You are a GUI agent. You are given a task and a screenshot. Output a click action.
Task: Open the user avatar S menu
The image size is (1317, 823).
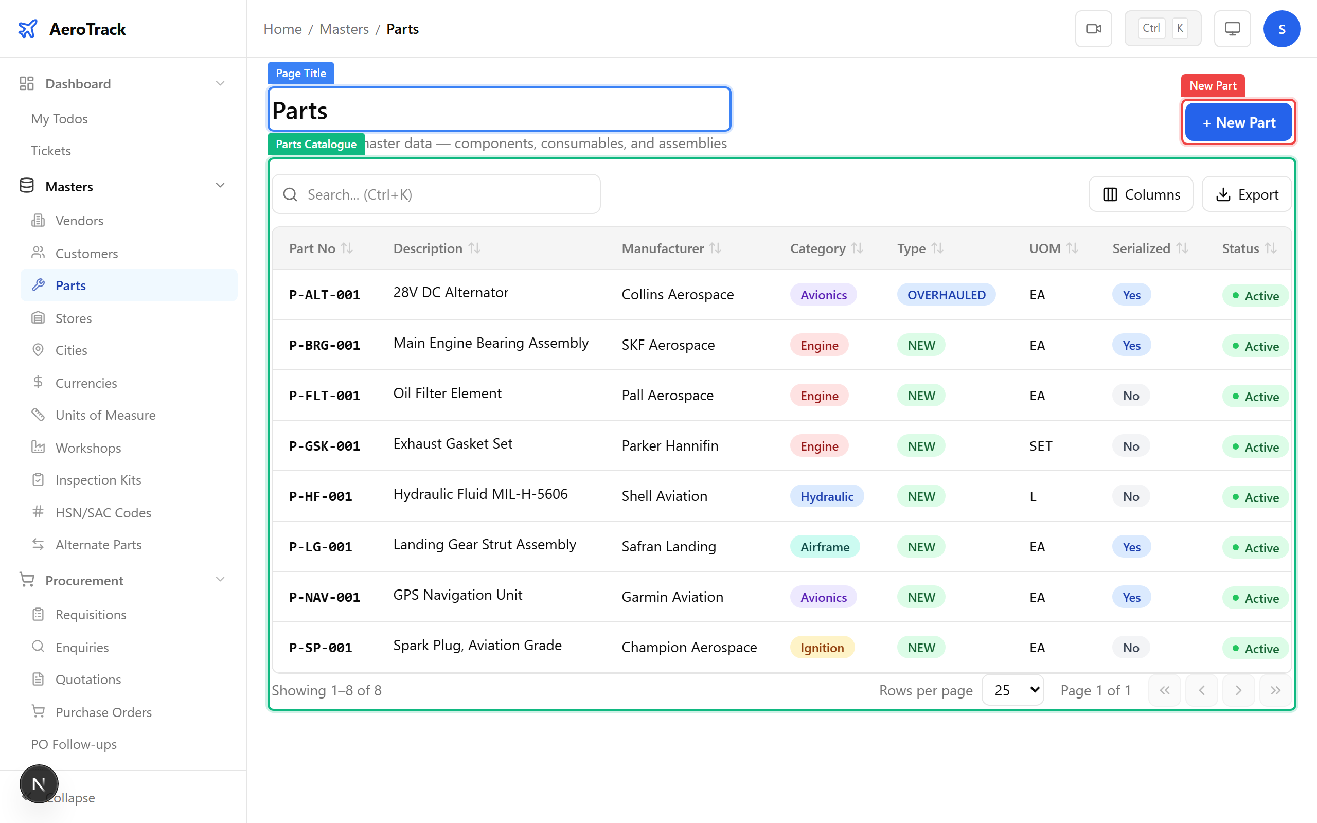pos(1281,29)
